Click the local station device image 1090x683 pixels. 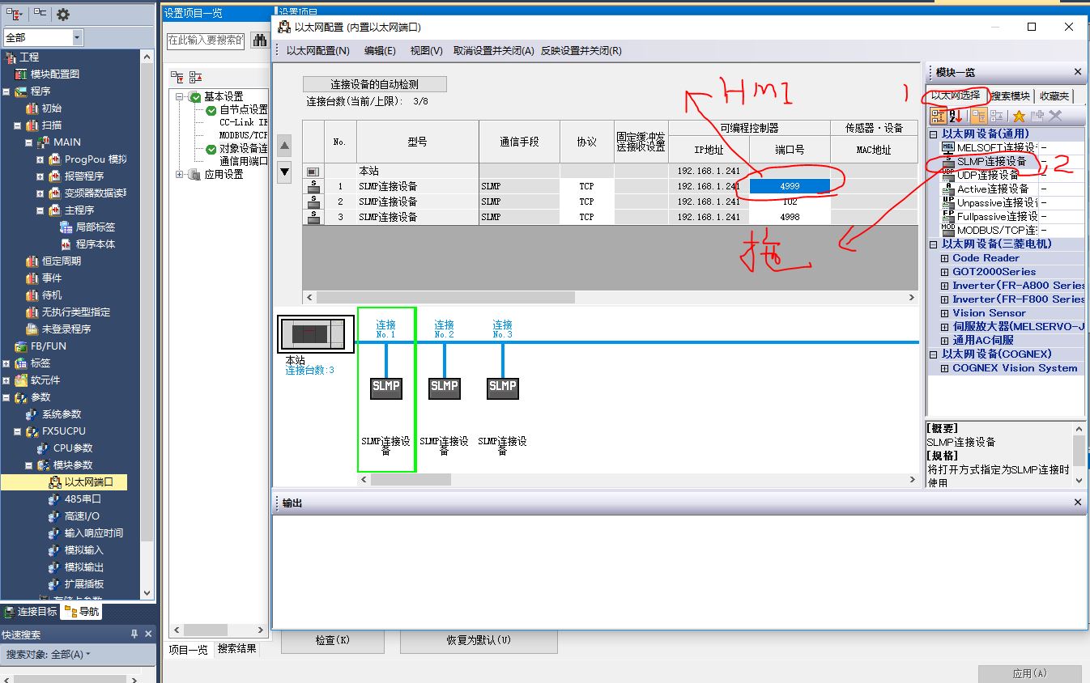click(315, 334)
